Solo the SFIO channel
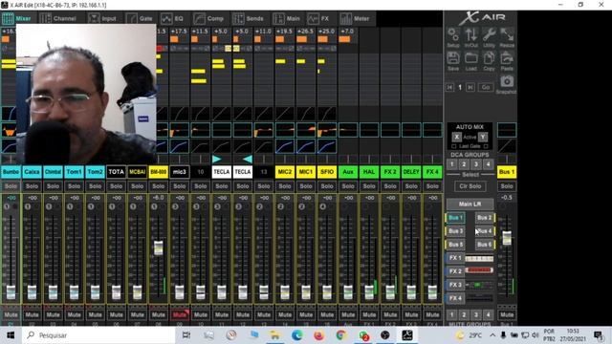612x344 pixels. coord(327,186)
